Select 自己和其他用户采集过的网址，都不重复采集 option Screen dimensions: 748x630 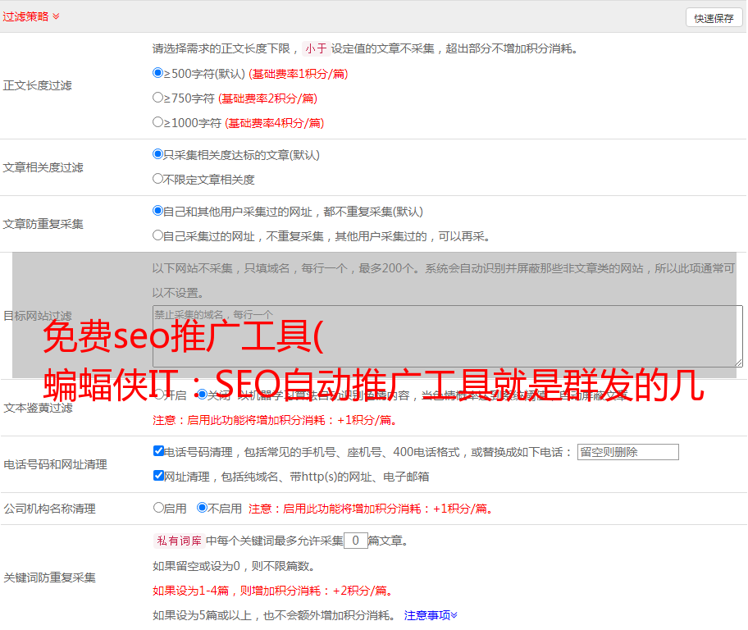pos(157,211)
